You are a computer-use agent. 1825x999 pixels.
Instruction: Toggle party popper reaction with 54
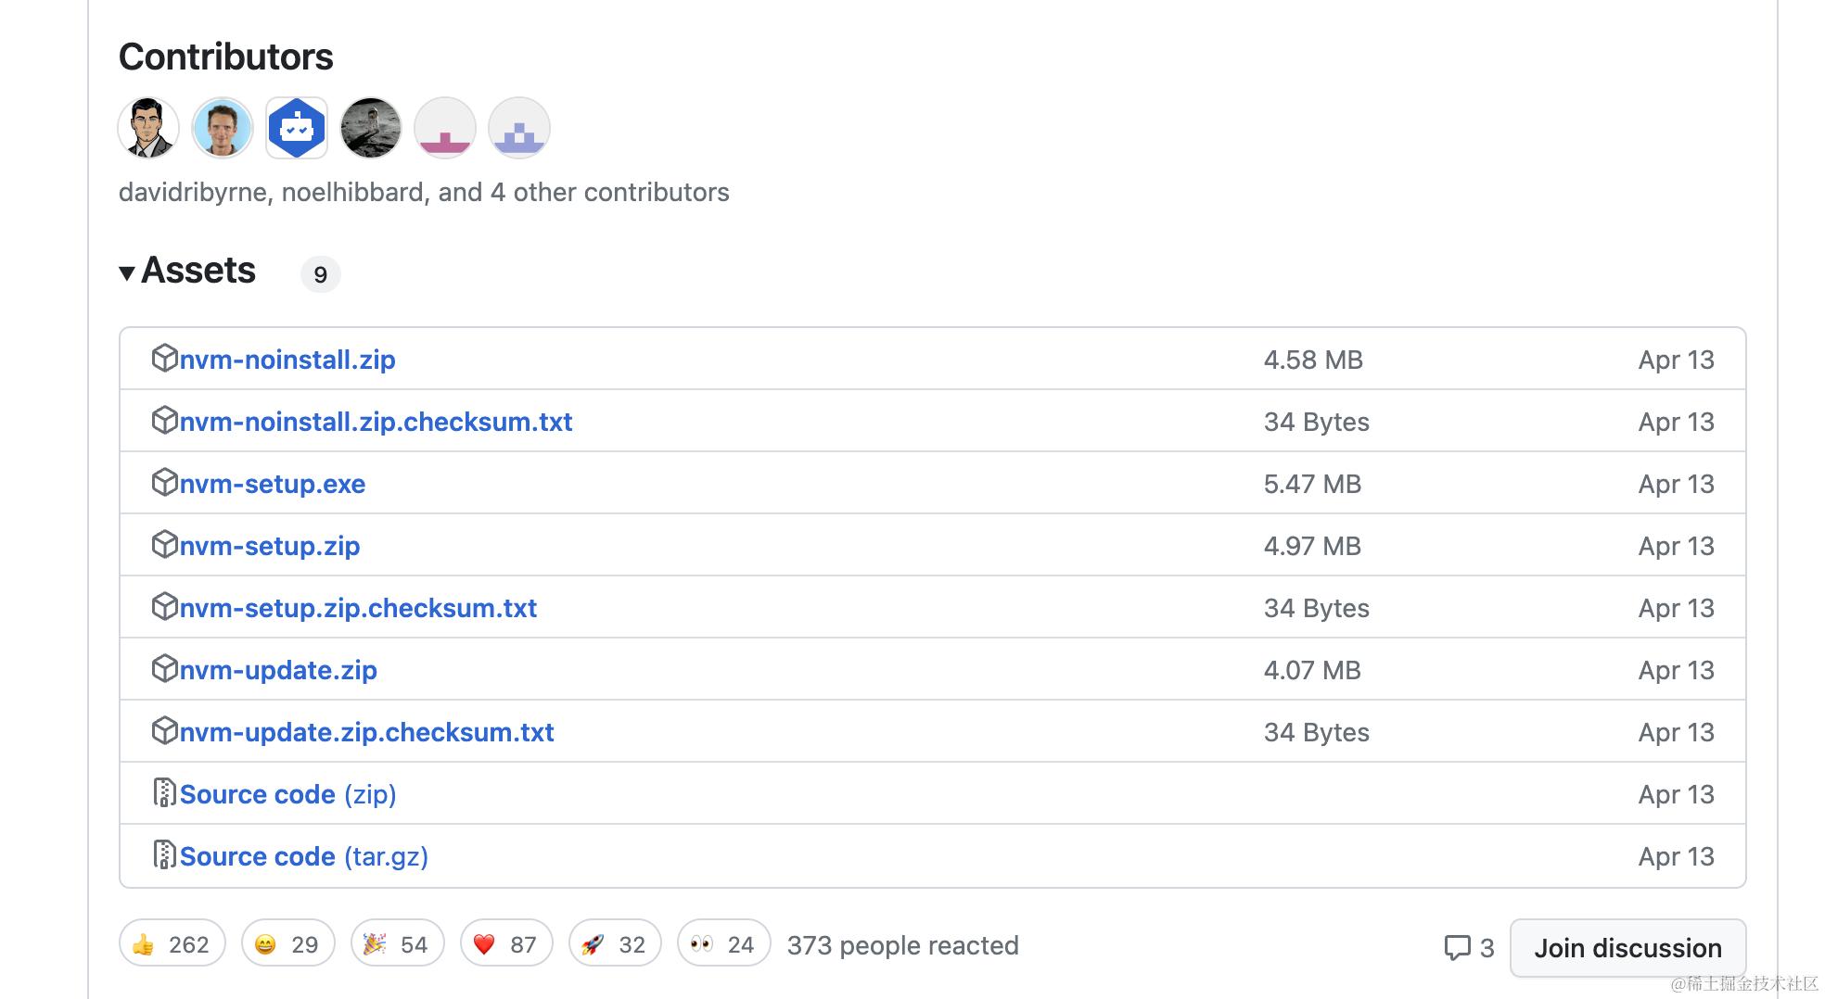pos(397,943)
